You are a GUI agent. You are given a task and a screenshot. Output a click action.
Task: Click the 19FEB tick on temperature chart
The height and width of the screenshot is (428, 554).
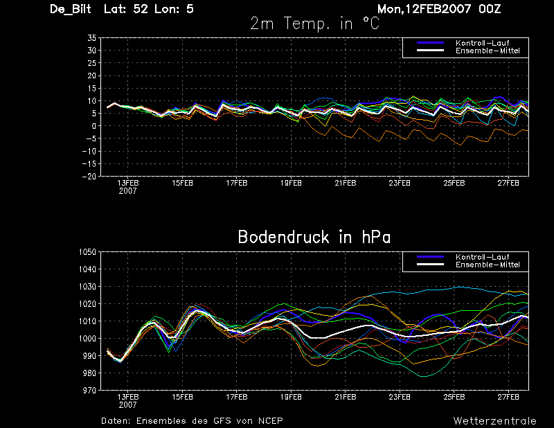tap(291, 183)
